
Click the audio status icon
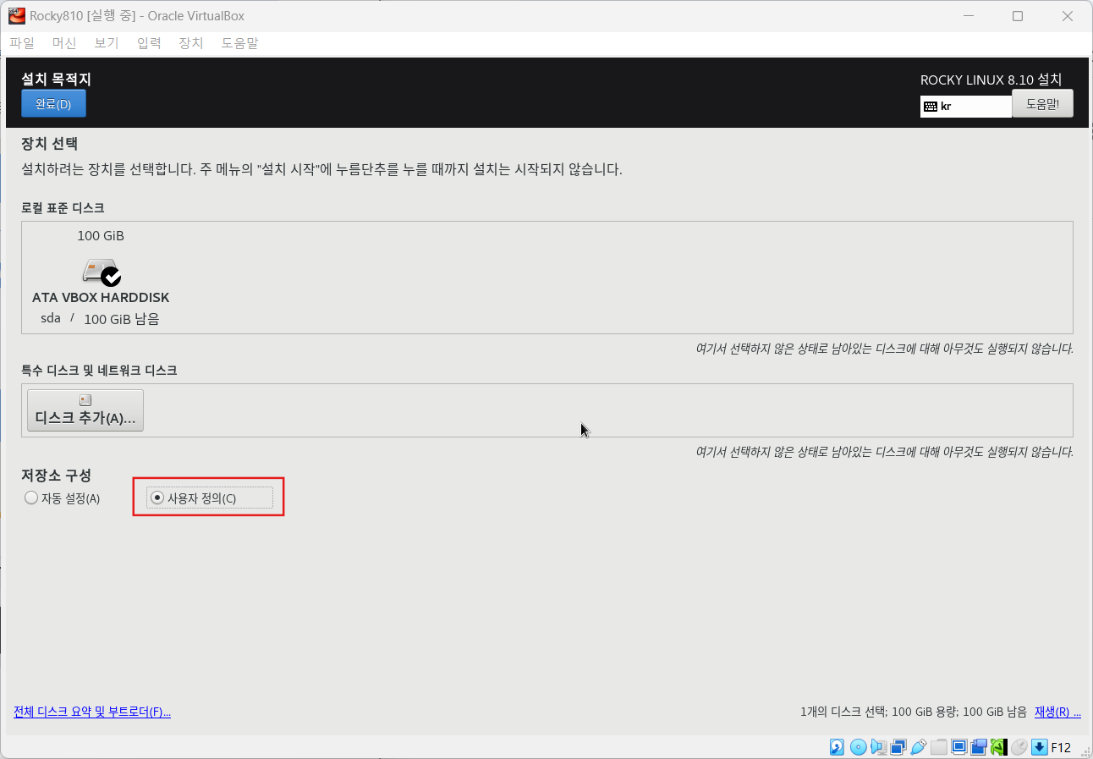(x=878, y=747)
